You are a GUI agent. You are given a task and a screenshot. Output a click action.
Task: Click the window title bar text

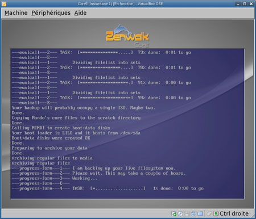(x=120, y=4)
